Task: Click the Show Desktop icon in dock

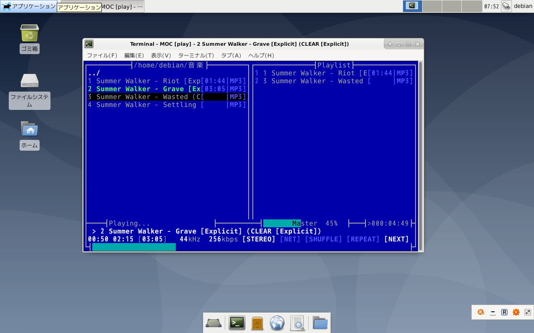Action: point(214,323)
